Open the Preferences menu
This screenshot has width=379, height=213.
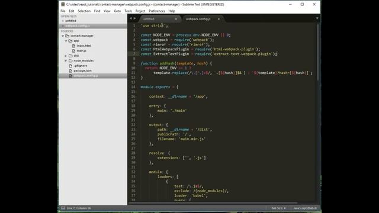click(156, 11)
